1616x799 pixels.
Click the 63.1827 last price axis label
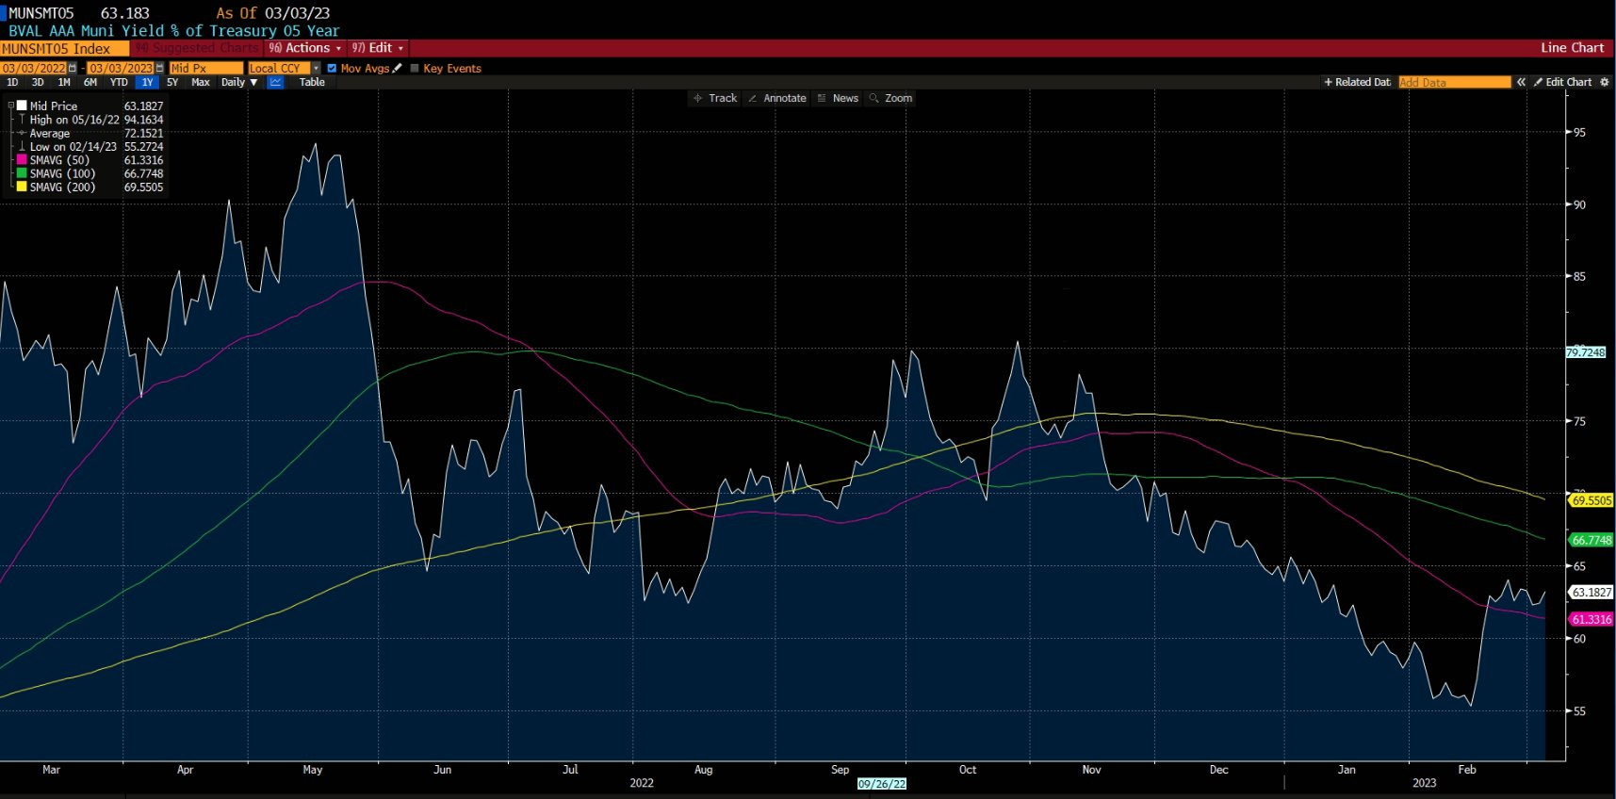click(1591, 593)
